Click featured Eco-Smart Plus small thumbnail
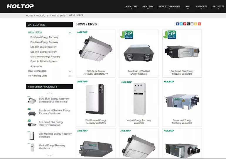Viewport: 226px width, 159px height. coord(32,124)
